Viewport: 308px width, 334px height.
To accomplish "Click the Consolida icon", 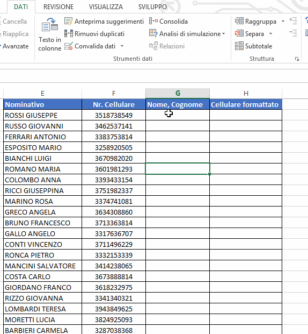I will click(153, 22).
